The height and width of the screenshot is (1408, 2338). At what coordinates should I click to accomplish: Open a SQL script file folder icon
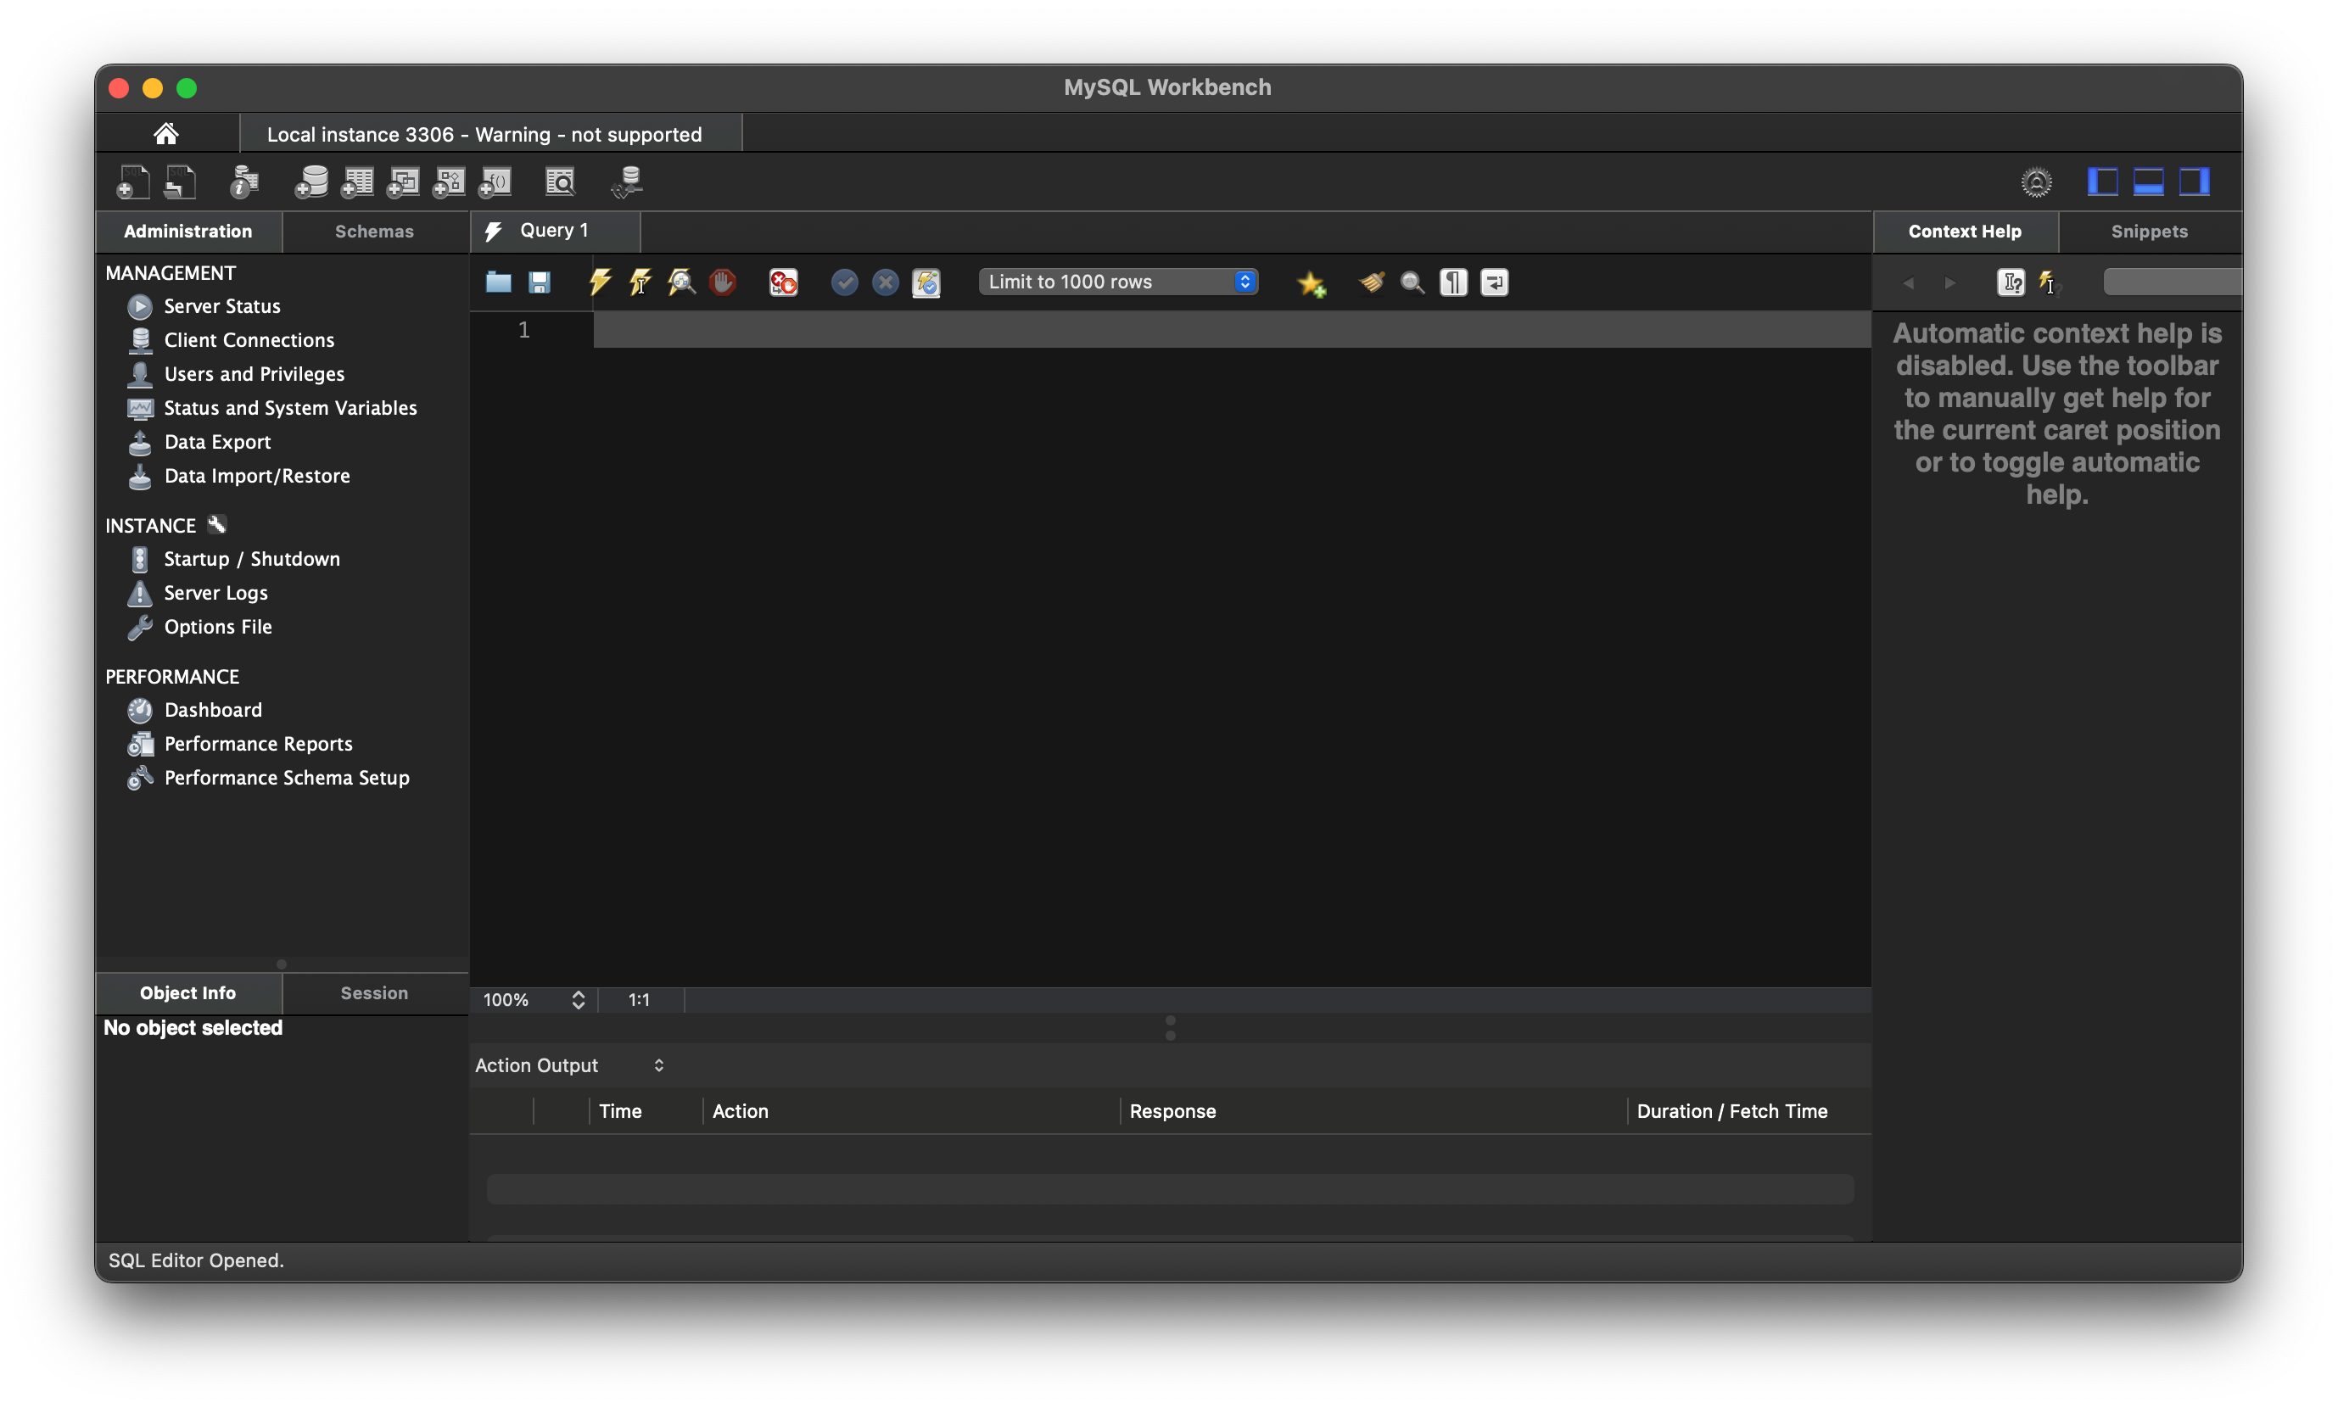pos(498,282)
